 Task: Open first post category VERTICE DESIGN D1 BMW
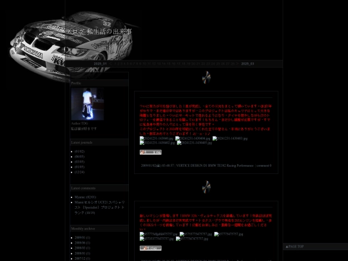coord(215,166)
